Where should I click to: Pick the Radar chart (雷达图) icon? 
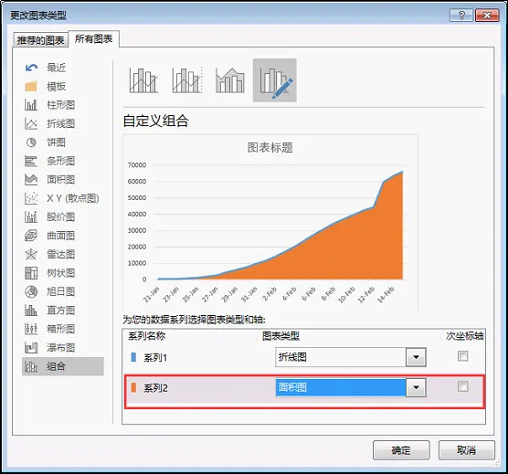point(31,254)
